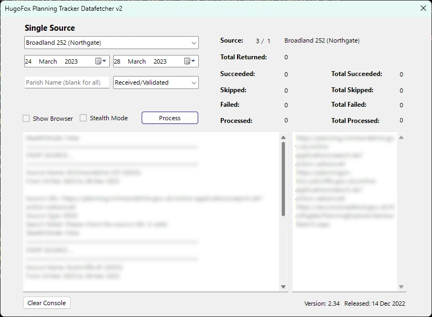Click the main console scrollbar thumb
The height and width of the screenshot is (317, 432).
(283, 179)
